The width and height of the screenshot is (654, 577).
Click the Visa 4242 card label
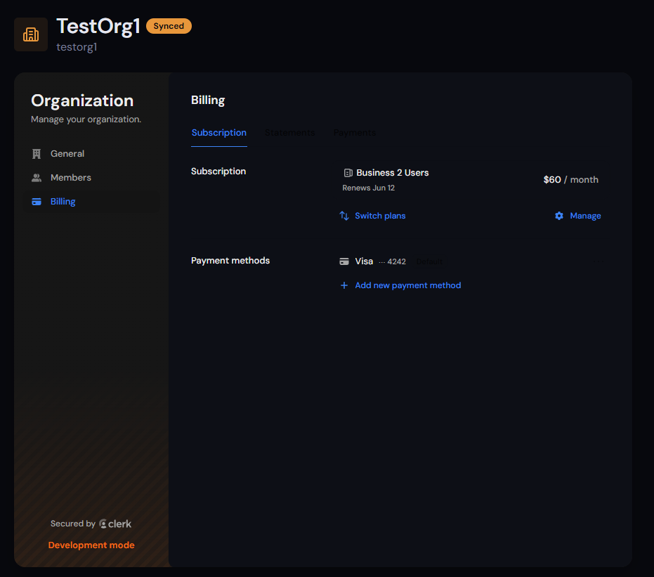click(380, 261)
